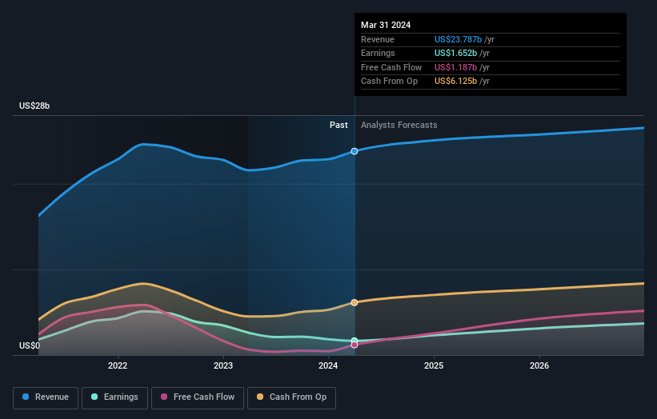Screen dimensions: 657x419
Task: Click the US$1.652b earnings value
Action: coord(455,53)
